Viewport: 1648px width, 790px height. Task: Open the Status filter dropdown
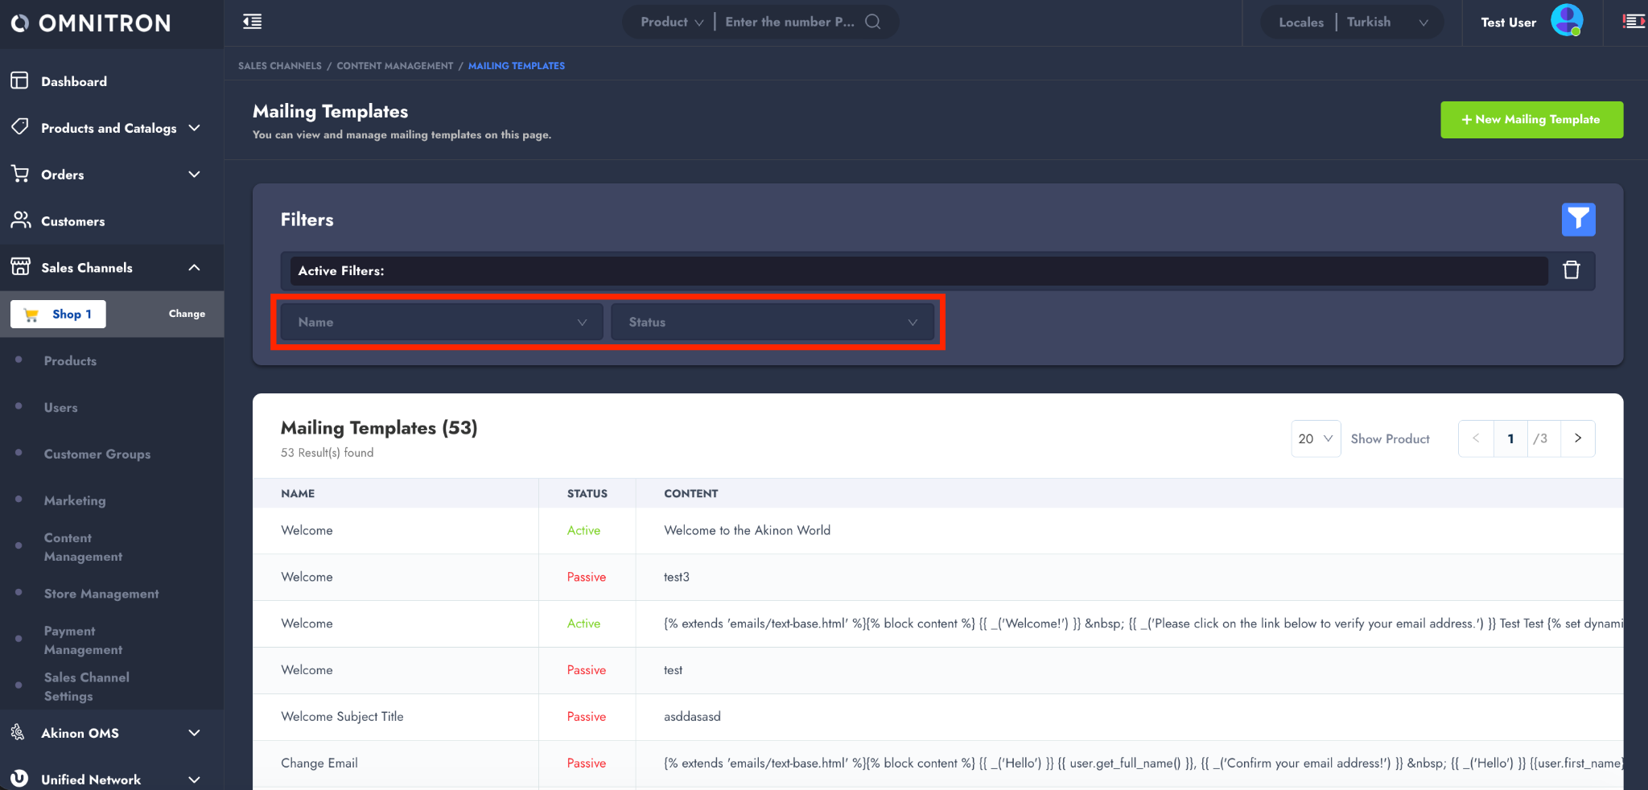[x=772, y=322]
